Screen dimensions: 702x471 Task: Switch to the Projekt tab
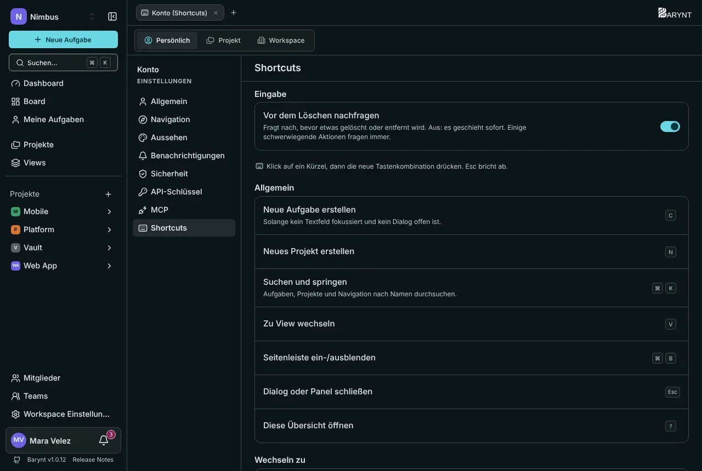point(223,41)
